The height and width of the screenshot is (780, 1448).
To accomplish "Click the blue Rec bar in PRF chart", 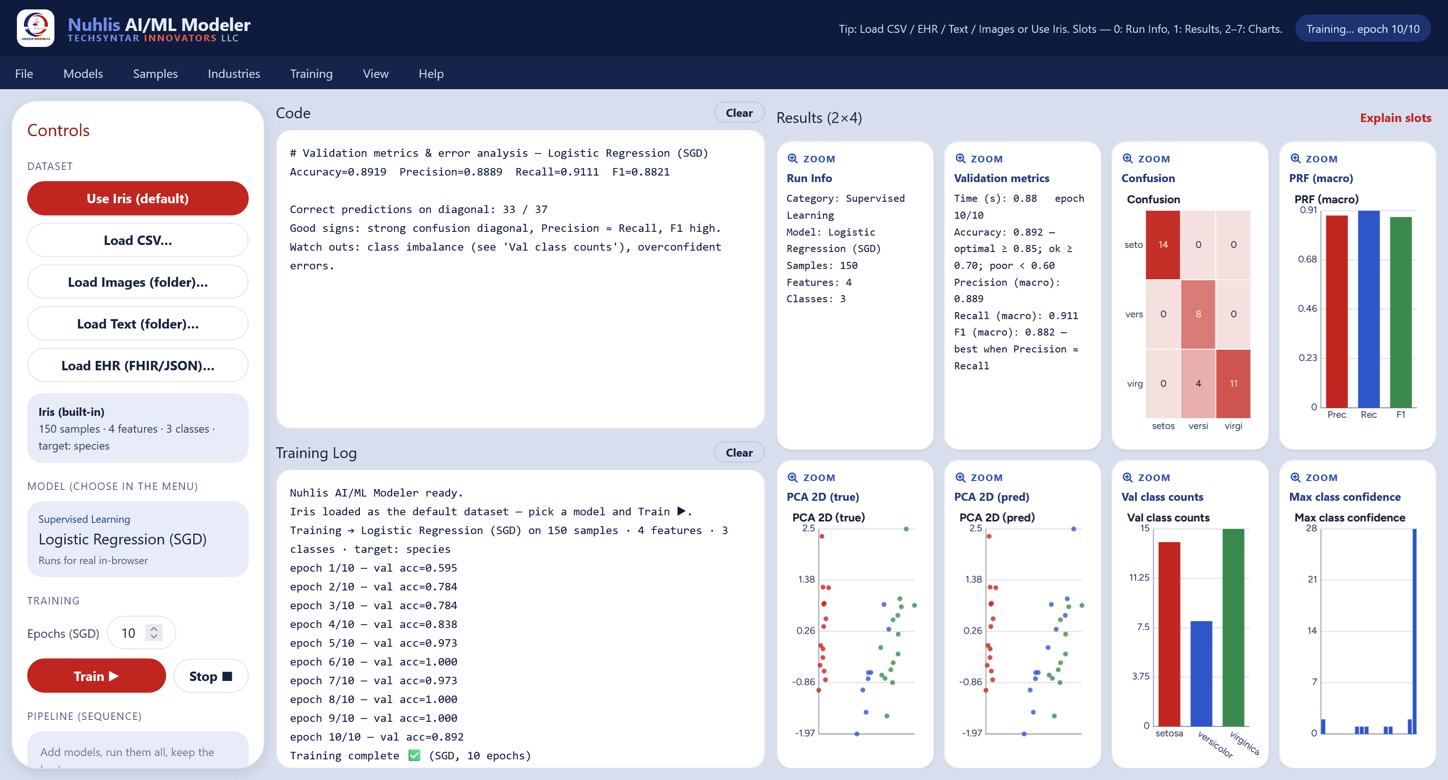I will [x=1368, y=309].
